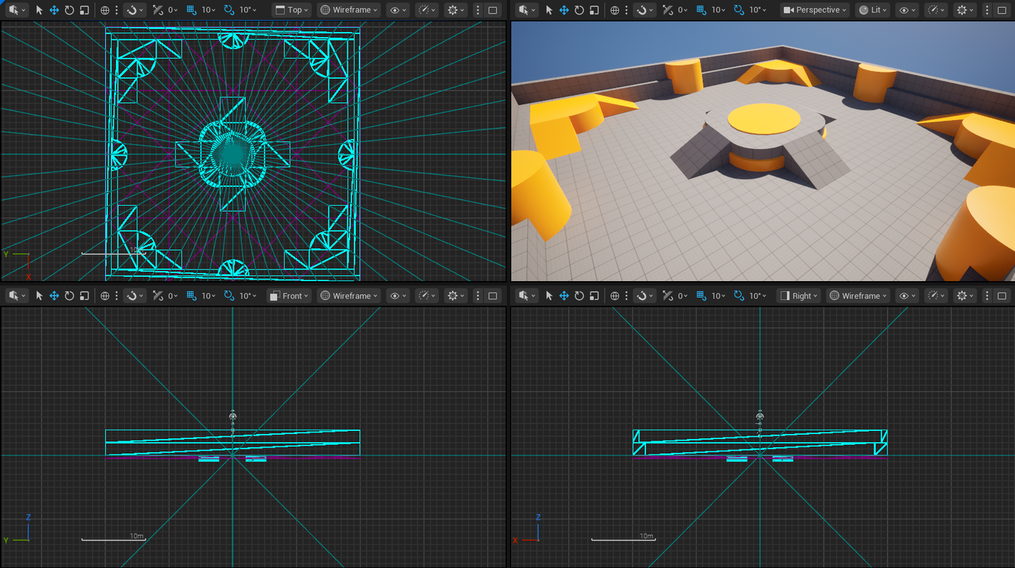Toggle the coordinate system globe in the Perspective viewport
This screenshot has width=1015, height=568.
(x=615, y=10)
